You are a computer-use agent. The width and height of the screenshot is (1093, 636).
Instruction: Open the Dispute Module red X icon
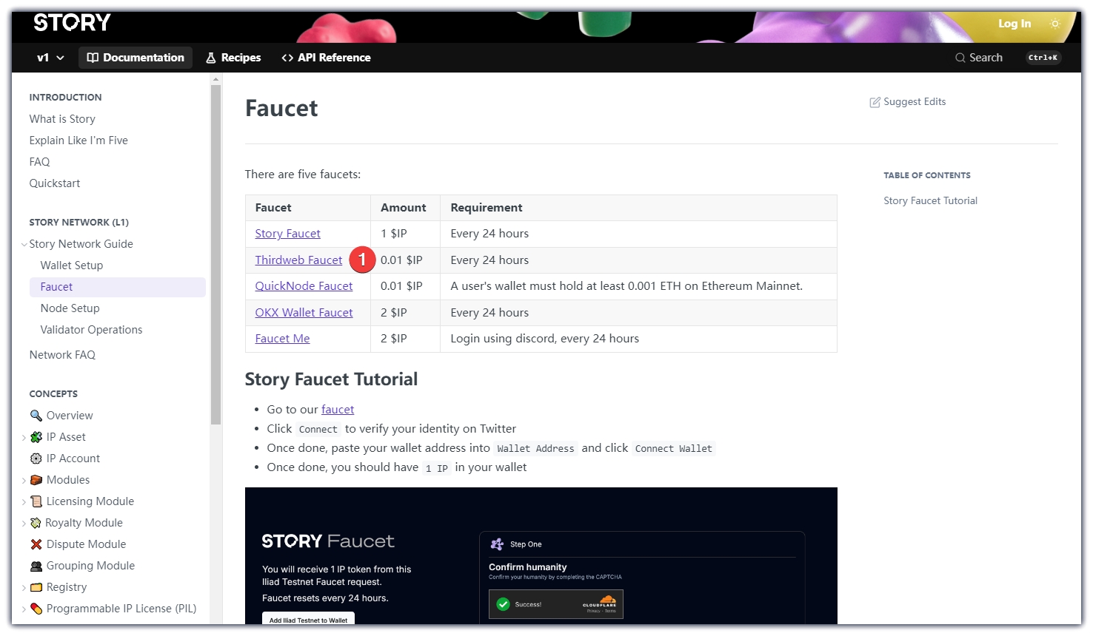pyautogui.click(x=36, y=544)
